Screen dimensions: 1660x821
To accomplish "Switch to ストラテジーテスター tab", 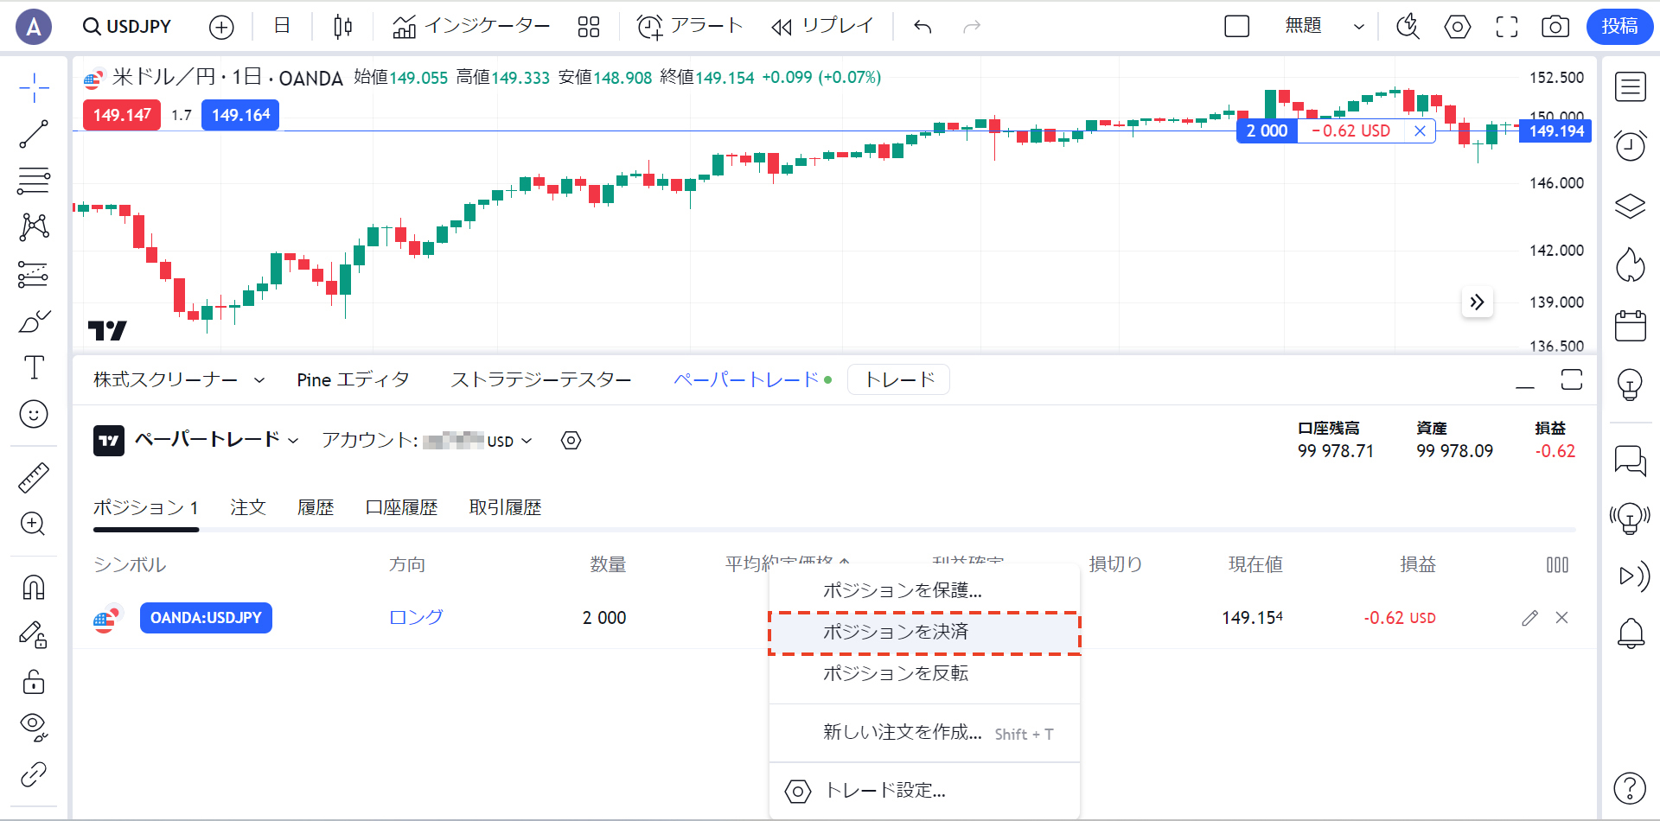I will click(541, 380).
